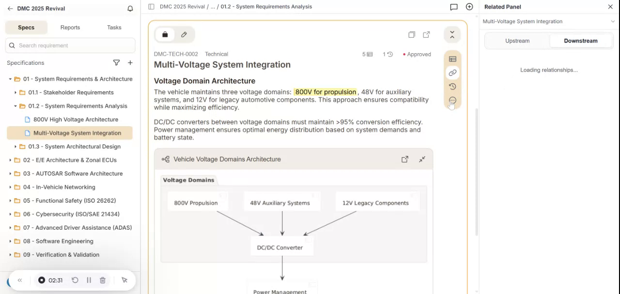Open the Reports tab

point(70,28)
